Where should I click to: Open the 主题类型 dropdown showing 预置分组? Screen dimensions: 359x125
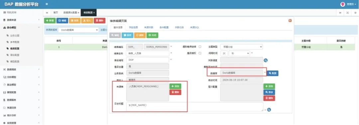[241, 47]
